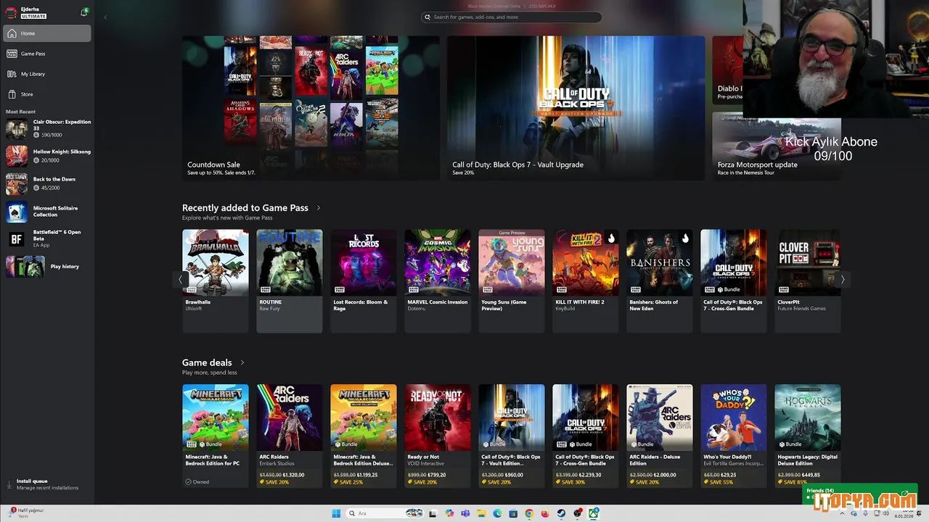The width and height of the screenshot is (929, 522).
Task: Open the Ejderha profile avatar
Action: click(11, 12)
